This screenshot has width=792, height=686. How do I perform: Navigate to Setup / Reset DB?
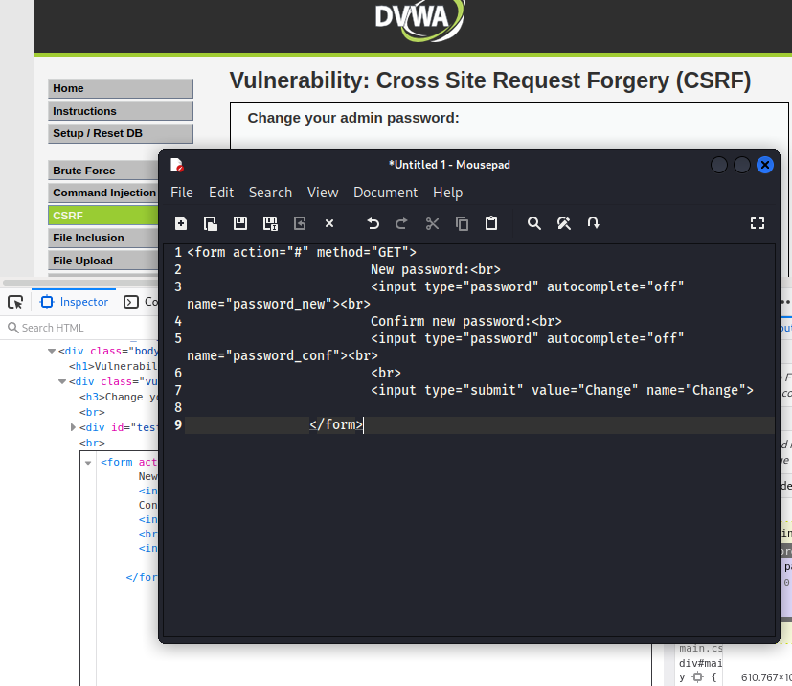120,133
